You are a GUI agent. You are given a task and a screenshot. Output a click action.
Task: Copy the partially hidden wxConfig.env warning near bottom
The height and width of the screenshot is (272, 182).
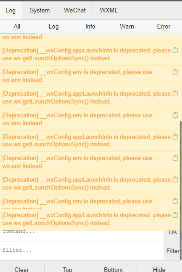pyautogui.click(x=175, y=201)
